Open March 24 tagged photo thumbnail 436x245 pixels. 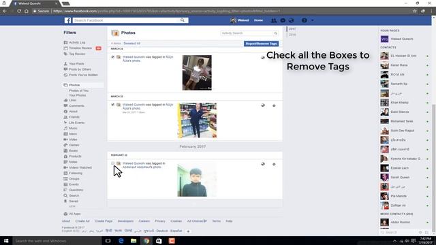pos(197,73)
